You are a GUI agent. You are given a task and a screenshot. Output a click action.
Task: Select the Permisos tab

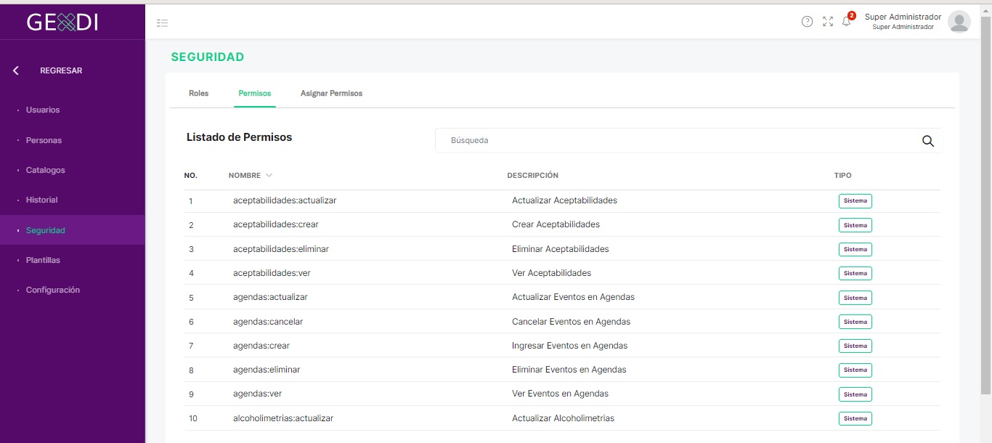click(x=255, y=93)
